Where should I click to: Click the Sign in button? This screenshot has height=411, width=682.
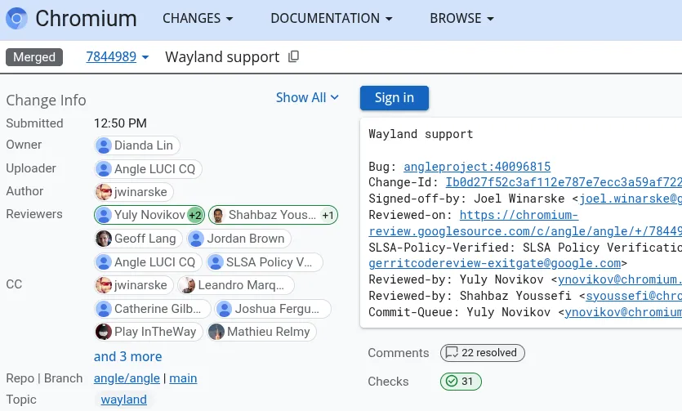click(394, 98)
